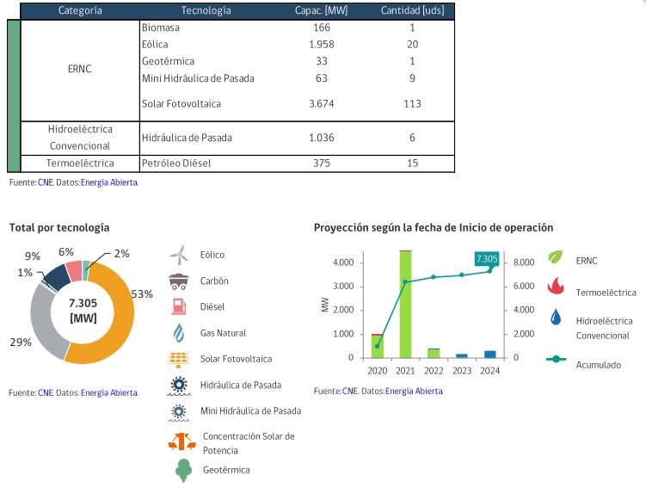Click the Hidráulica de Pasada turbine icon

pyautogui.click(x=179, y=385)
